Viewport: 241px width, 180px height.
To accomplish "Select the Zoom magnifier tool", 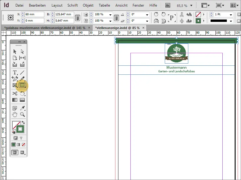I will point(22,115).
